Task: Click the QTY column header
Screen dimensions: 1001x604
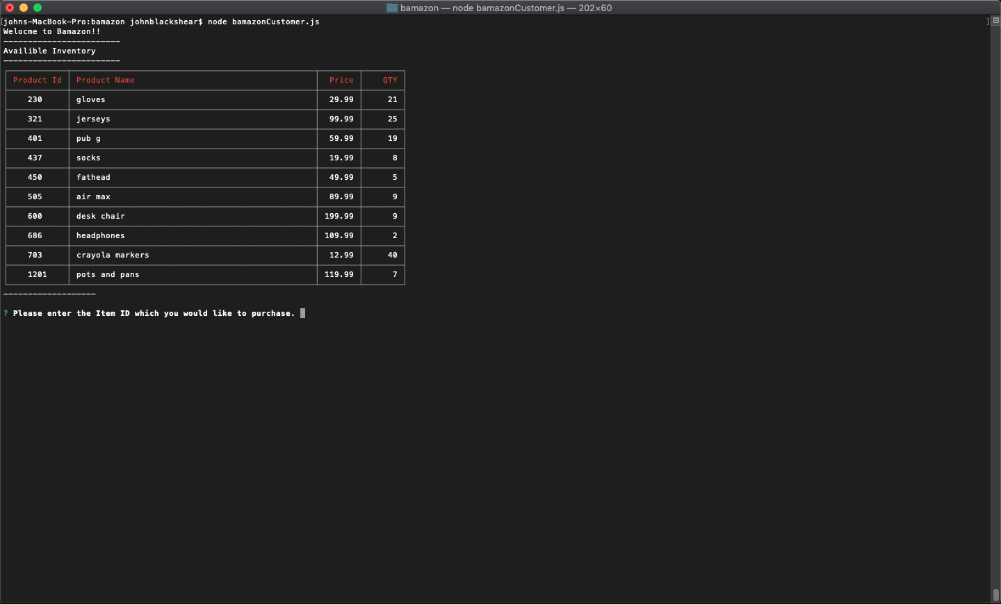Action: point(390,81)
